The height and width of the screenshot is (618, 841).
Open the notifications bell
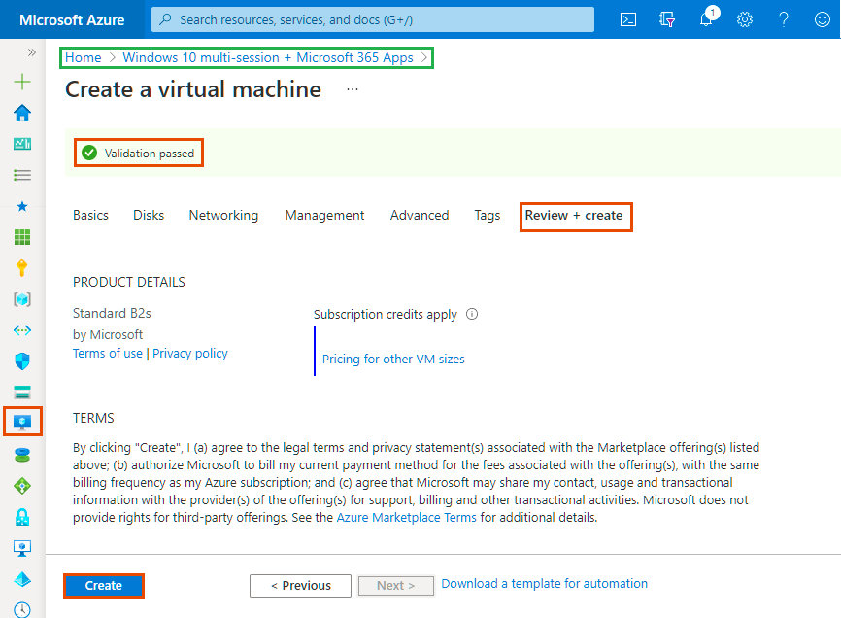click(x=706, y=19)
